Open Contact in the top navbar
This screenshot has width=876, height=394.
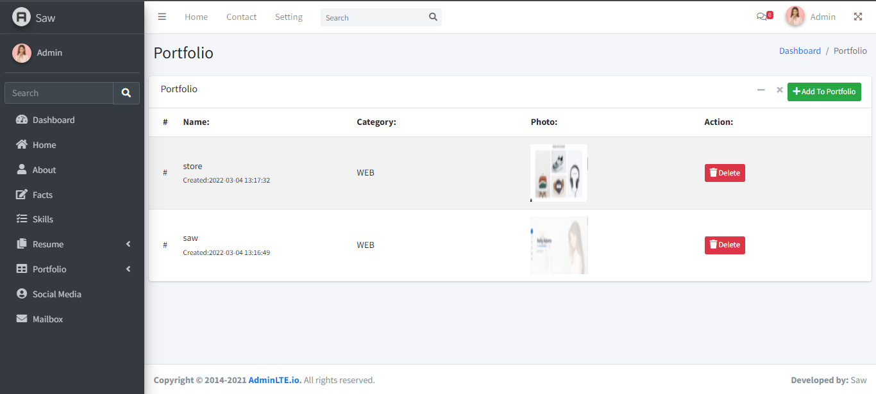click(241, 17)
